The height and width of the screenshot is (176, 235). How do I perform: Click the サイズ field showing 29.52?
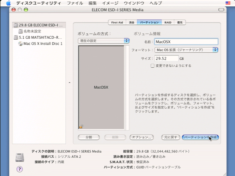pos(167,58)
